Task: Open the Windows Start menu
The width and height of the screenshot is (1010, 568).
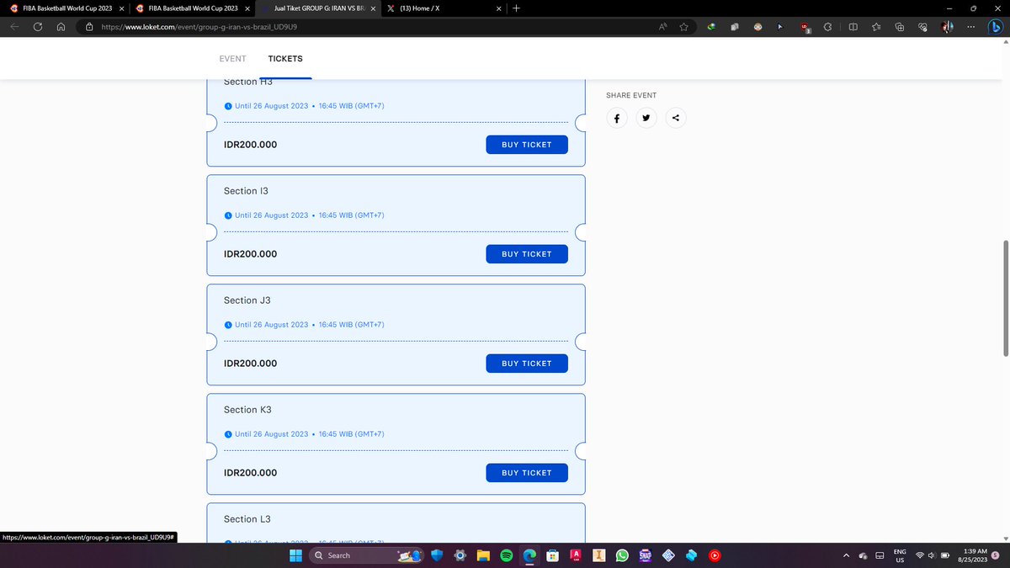Action: [x=296, y=555]
